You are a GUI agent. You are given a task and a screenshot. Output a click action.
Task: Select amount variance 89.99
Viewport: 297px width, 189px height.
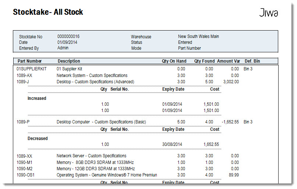pos(234,175)
